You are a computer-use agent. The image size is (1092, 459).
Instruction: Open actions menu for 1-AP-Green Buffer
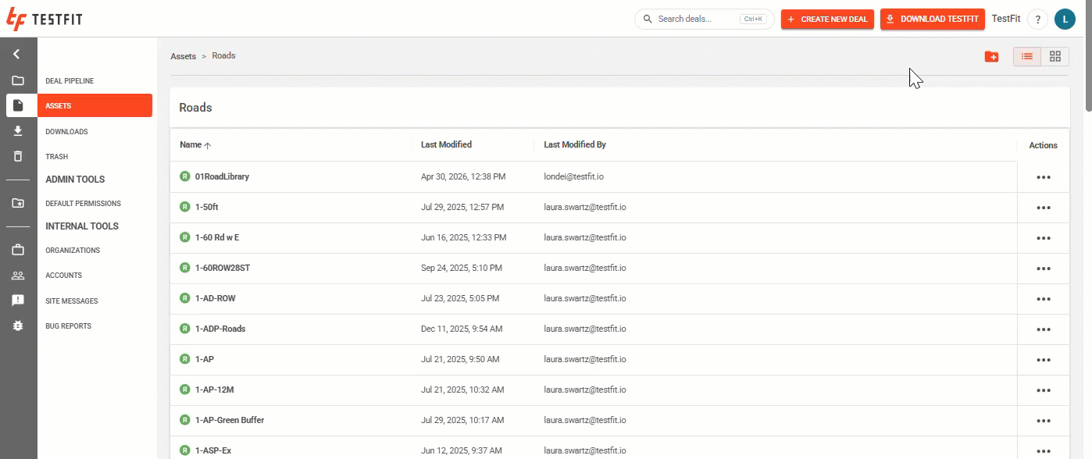pyautogui.click(x=1044, y=421)
